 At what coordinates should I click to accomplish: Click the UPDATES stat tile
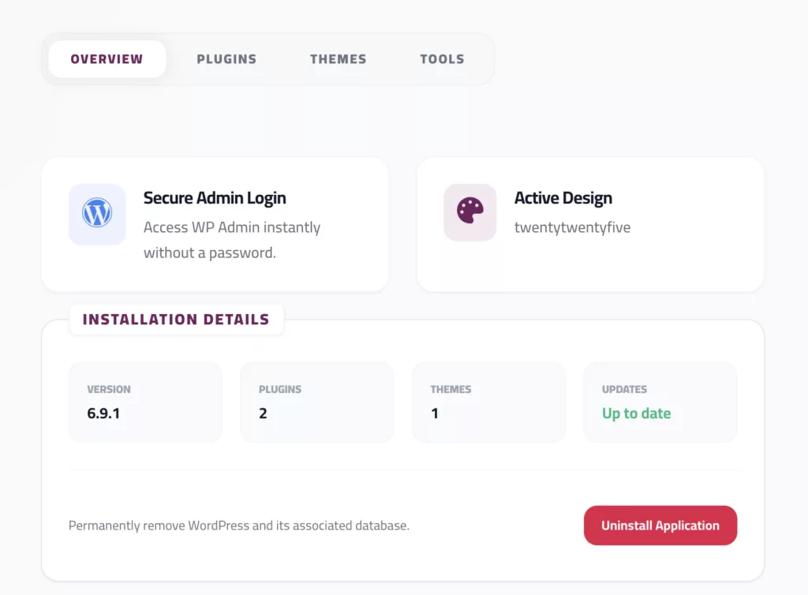(x=660, y=402)
